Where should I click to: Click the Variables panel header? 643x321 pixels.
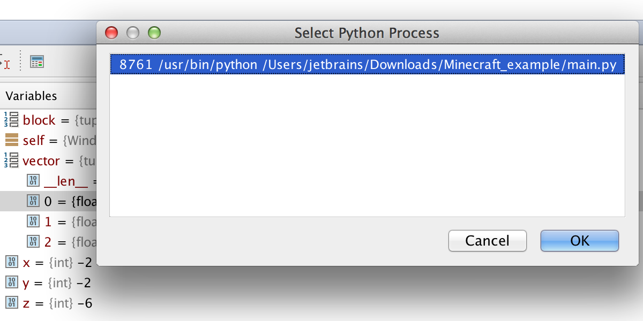pyautogui.click(x=31, y=96)
